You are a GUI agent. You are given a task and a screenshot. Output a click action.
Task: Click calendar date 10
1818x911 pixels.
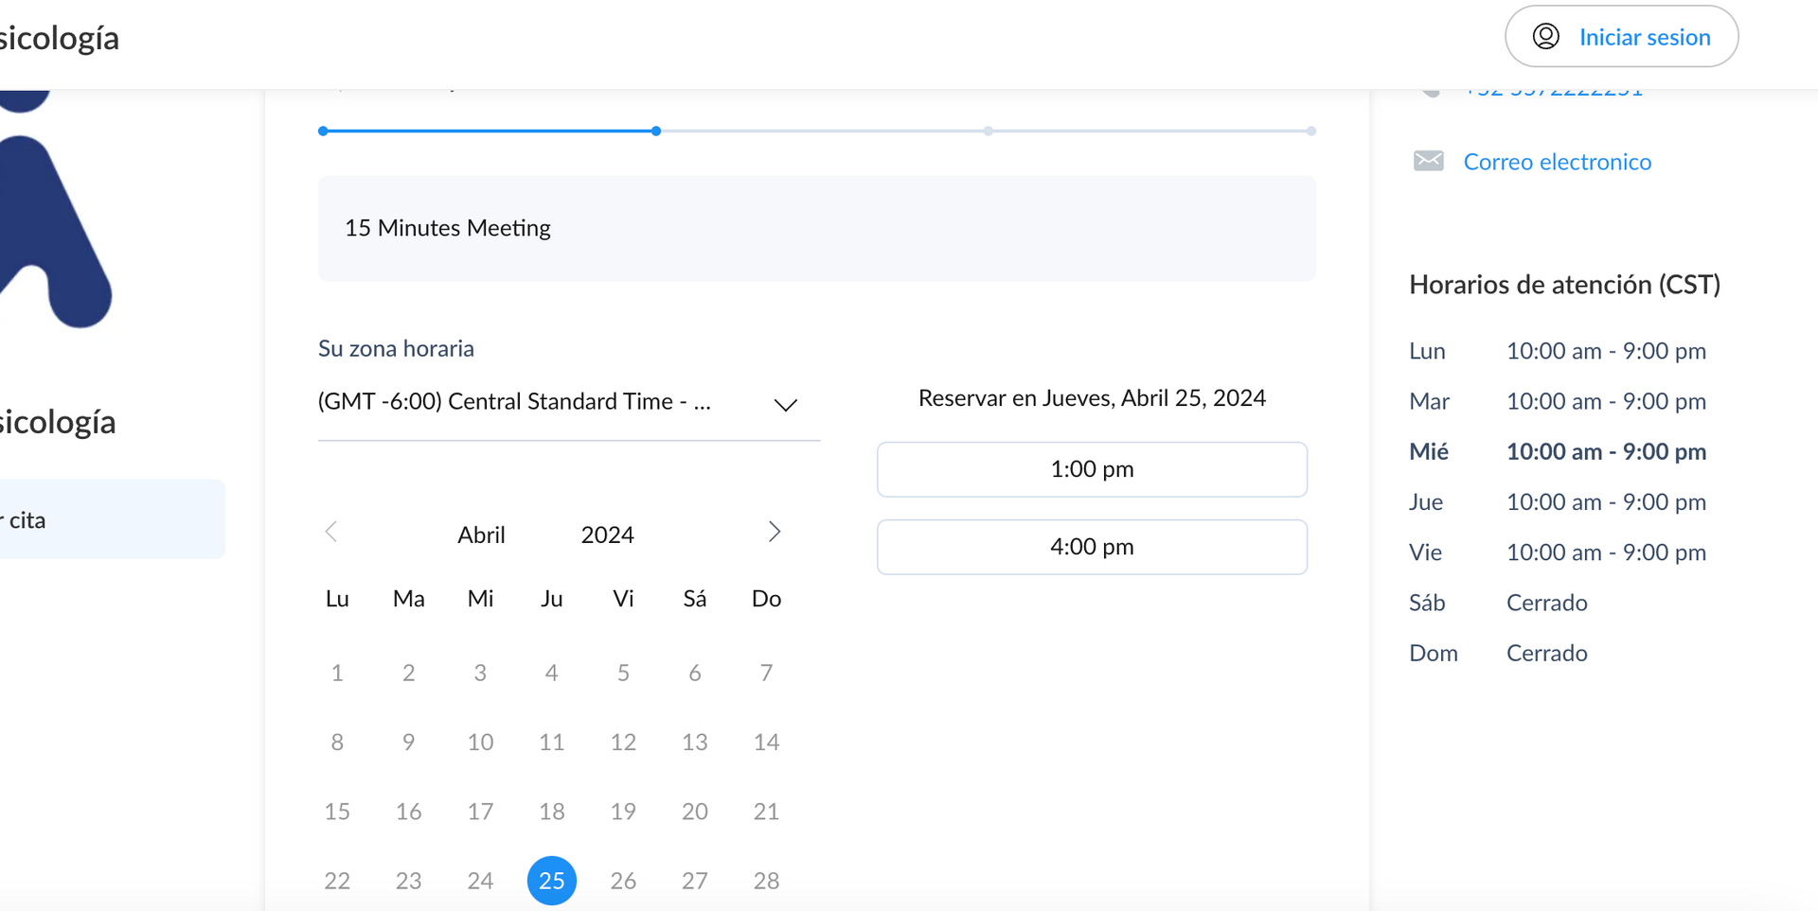(480, 742)
